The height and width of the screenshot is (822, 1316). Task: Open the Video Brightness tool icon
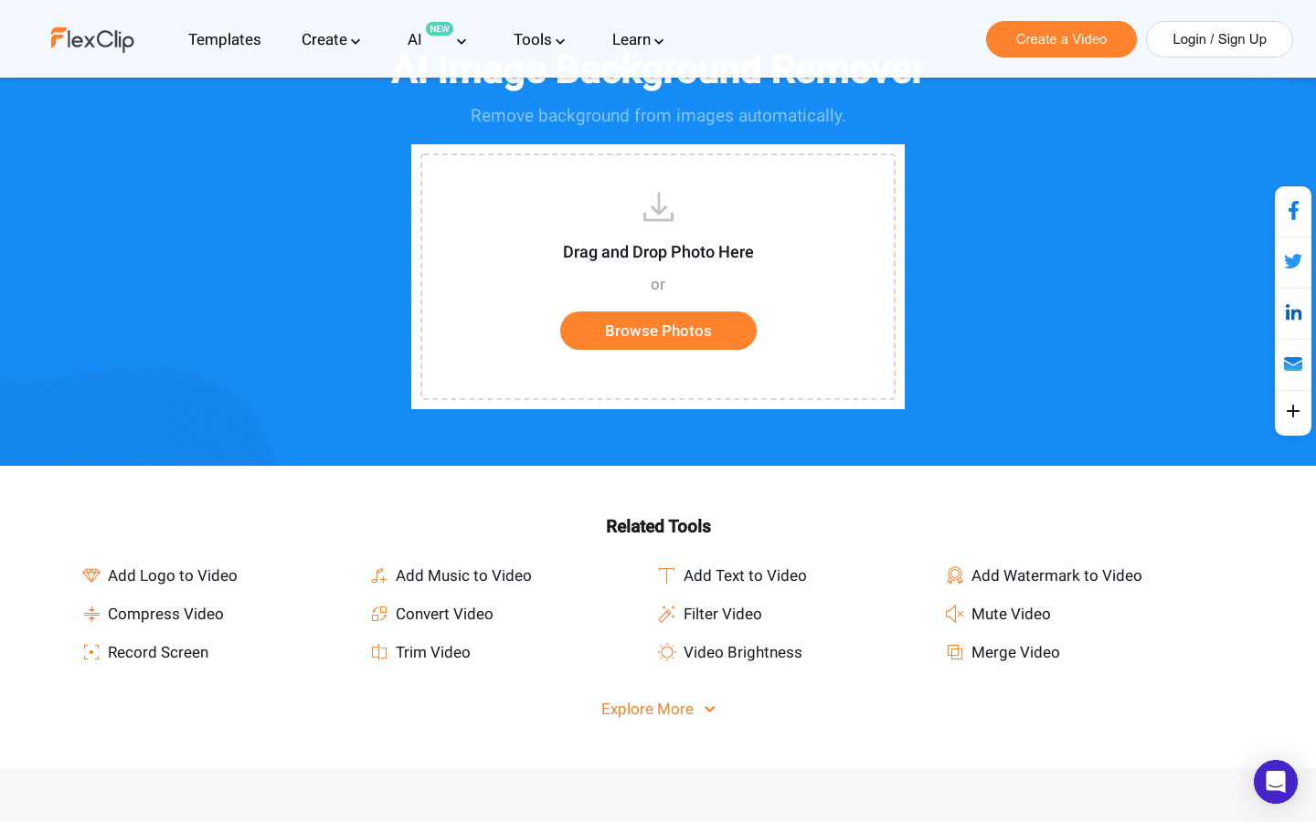click(666, 652)
